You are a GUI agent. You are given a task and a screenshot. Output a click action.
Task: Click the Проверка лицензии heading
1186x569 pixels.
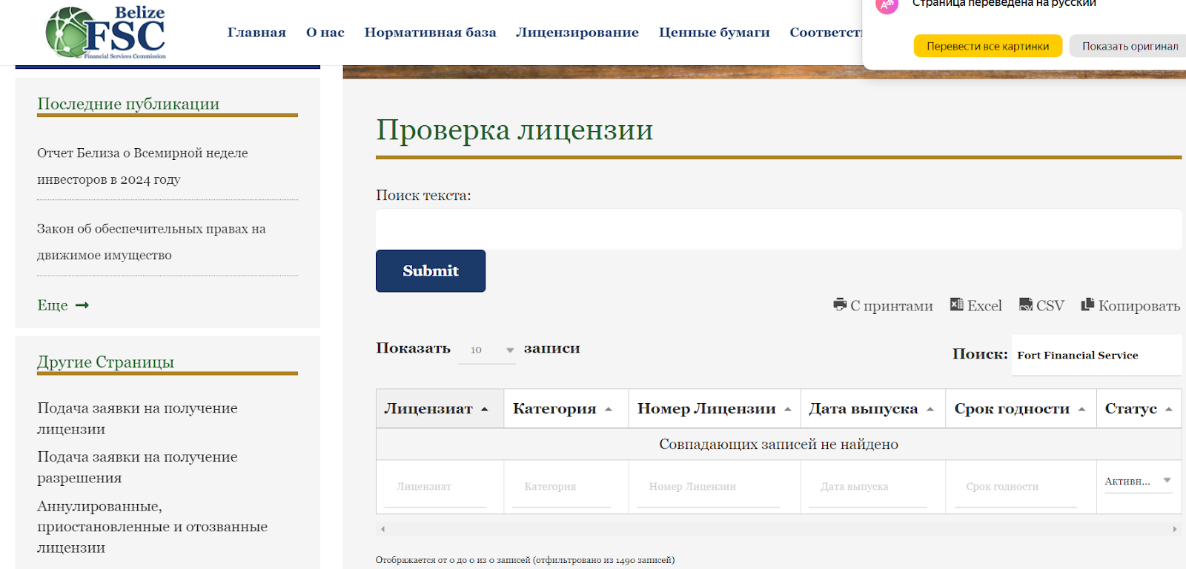pyautogui.click(x=514, y=130)
